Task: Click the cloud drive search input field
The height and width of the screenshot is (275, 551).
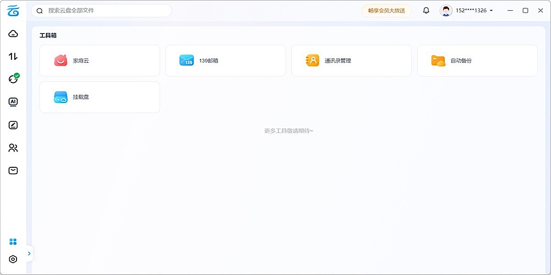Action: [x=101, y=10]
